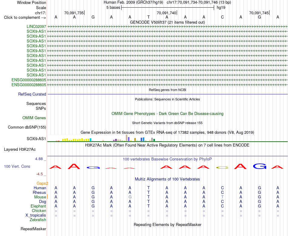This screenshot has height=236, width=288.
Task: Click the Layered H3K27Ac track label
Action: (20, 150)
